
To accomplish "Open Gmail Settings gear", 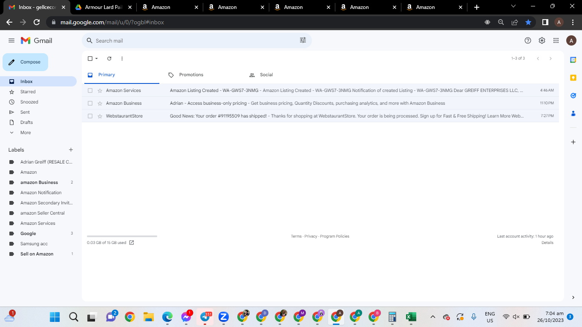I will tap(542, 40).
